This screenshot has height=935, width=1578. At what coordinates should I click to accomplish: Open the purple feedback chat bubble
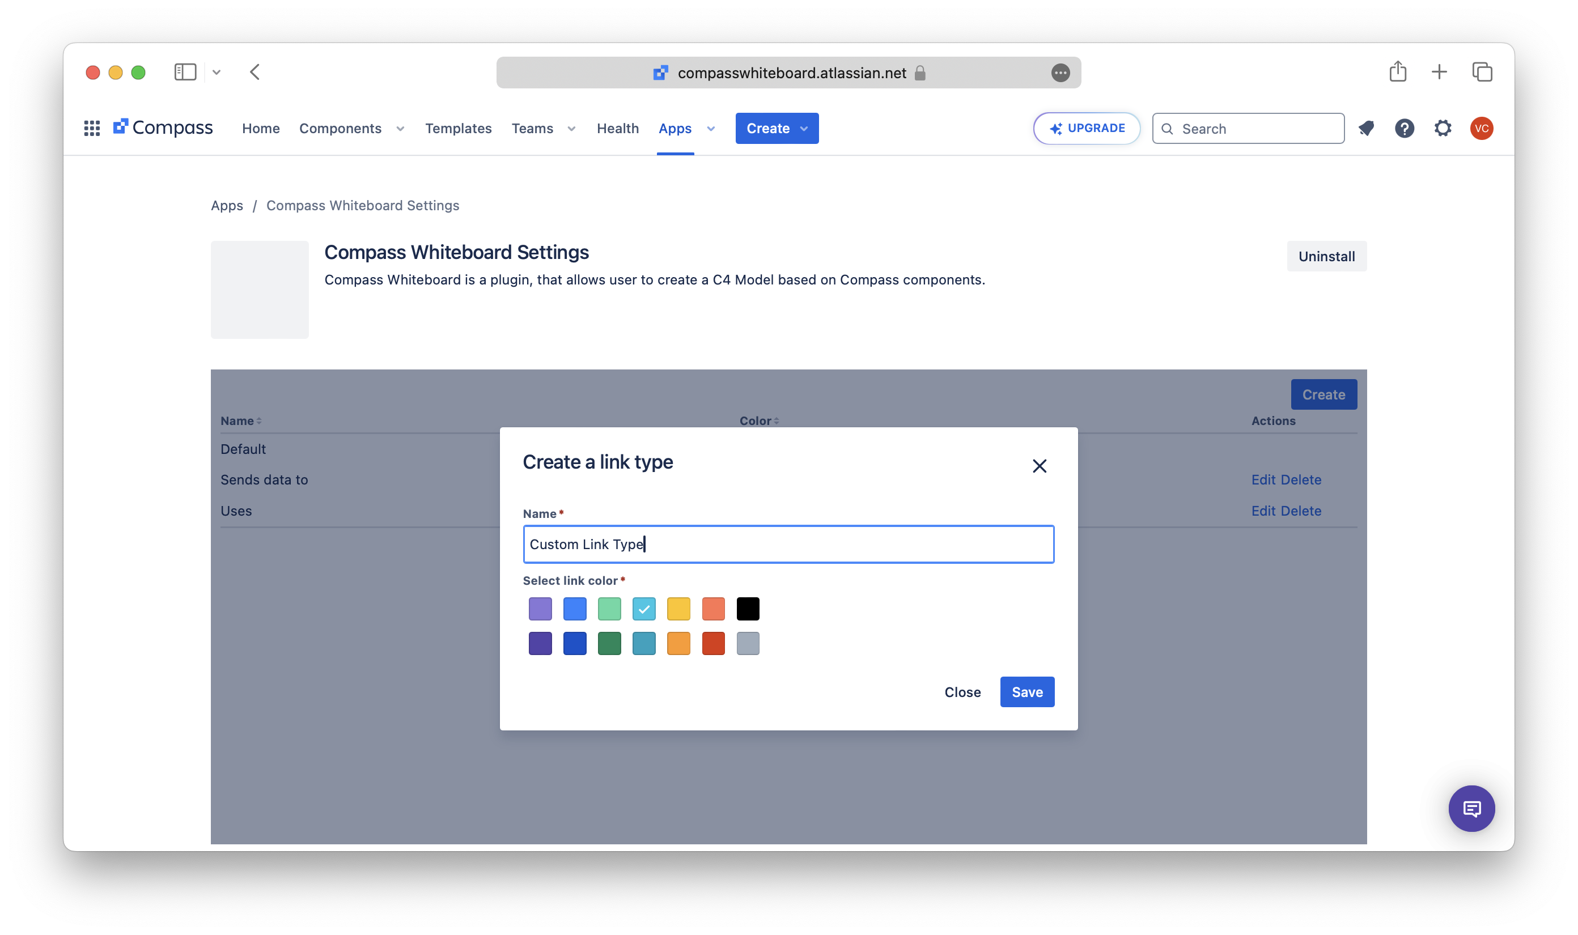pyautogui.click(x=1471, y=809)
